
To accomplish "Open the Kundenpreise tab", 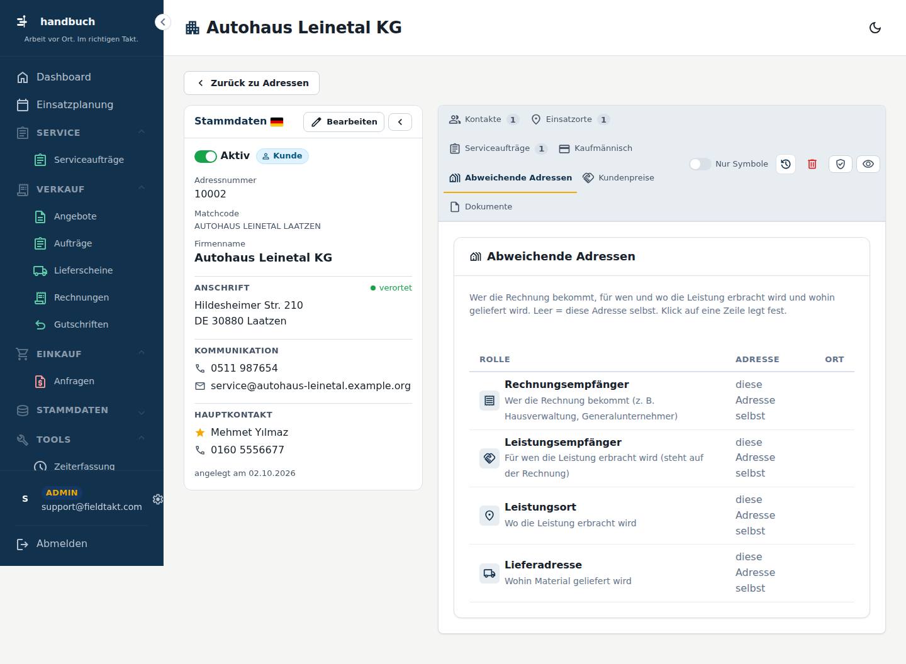I will point(618,178).
